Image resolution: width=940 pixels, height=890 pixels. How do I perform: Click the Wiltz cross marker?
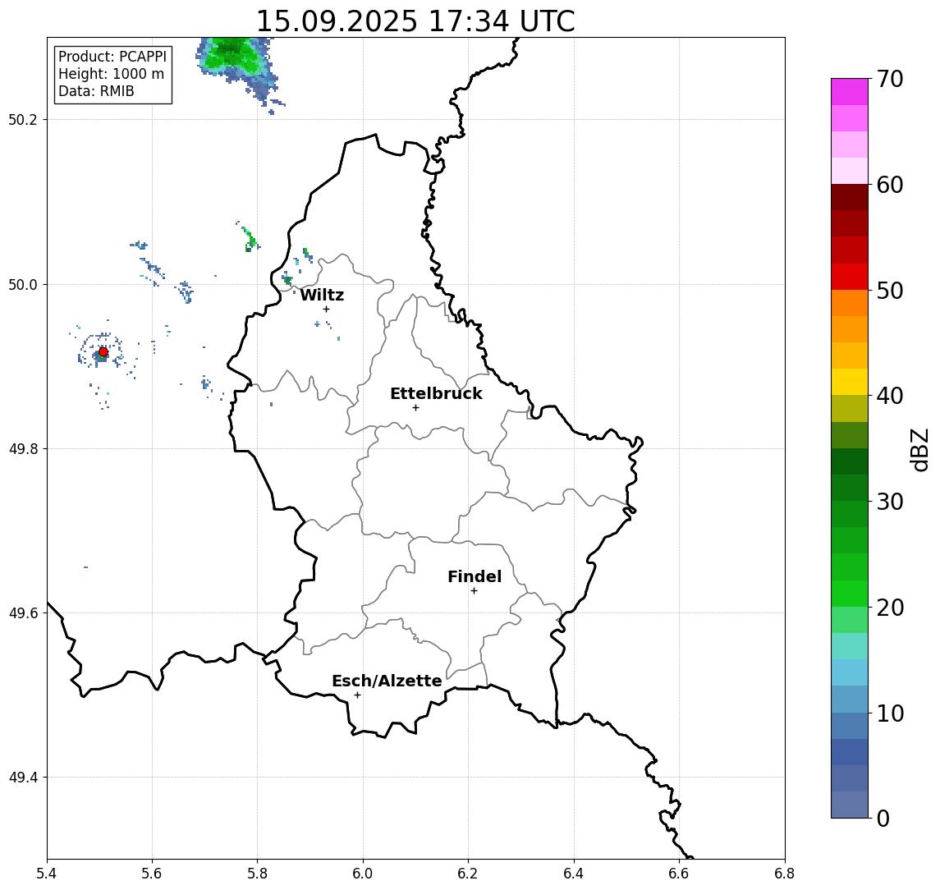pos(326,309)
